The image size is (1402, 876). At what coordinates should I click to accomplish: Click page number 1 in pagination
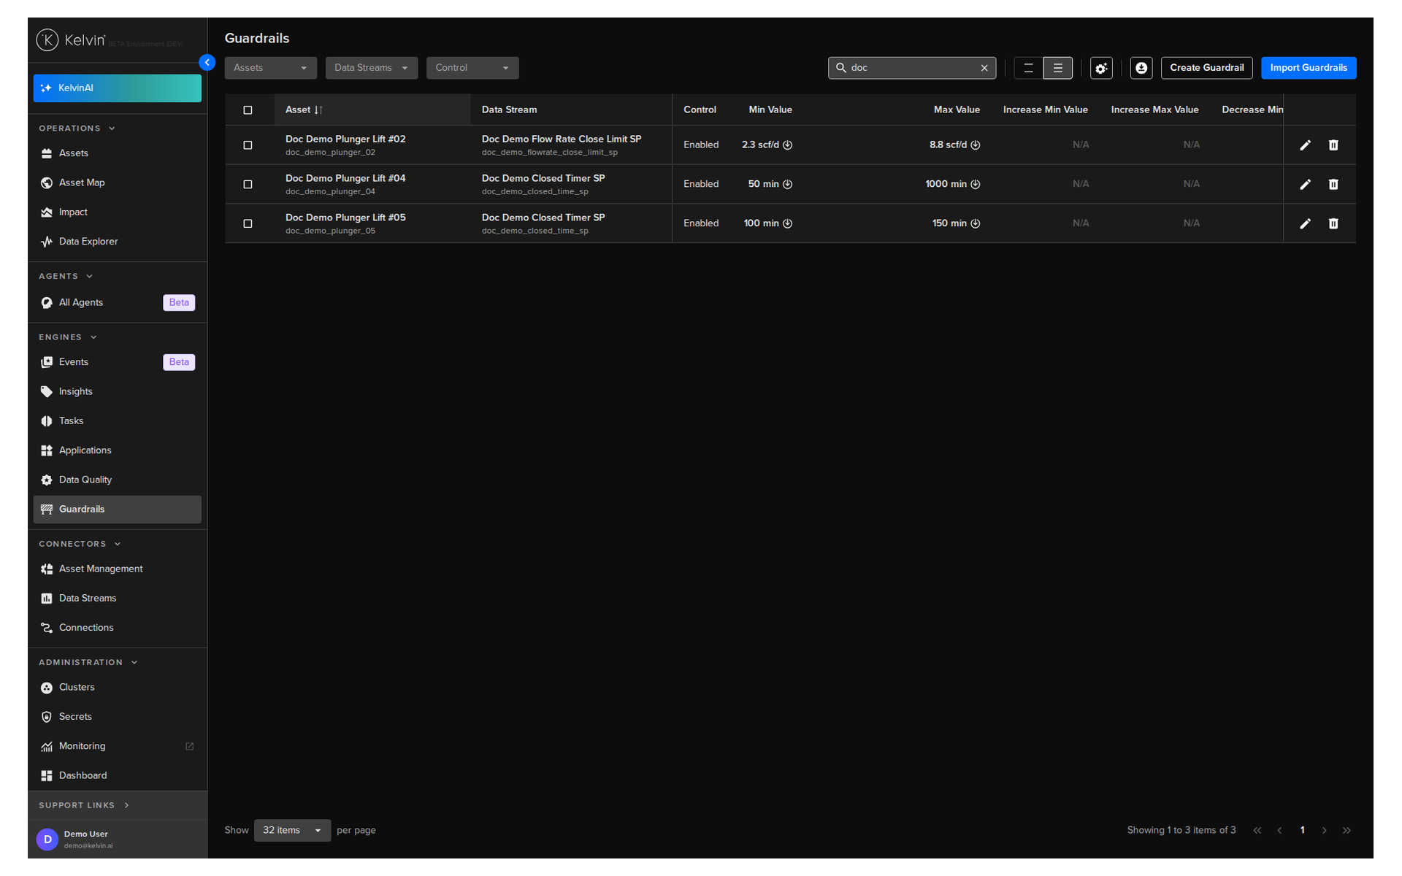[1302, 831]
